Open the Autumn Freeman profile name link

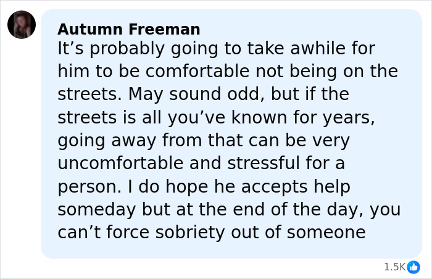click(128, 29)
